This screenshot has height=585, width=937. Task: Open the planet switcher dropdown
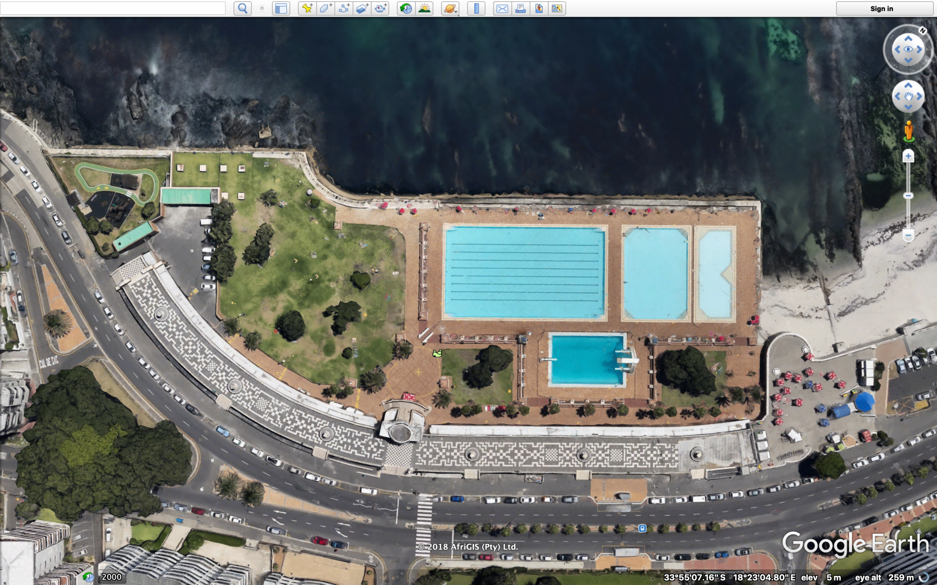click(x=450, y=8)
